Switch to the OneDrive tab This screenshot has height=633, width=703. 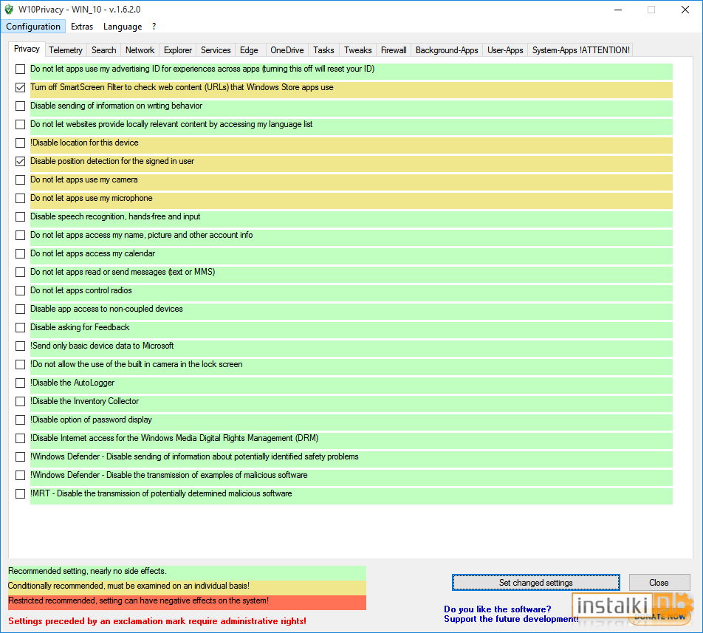287,50
